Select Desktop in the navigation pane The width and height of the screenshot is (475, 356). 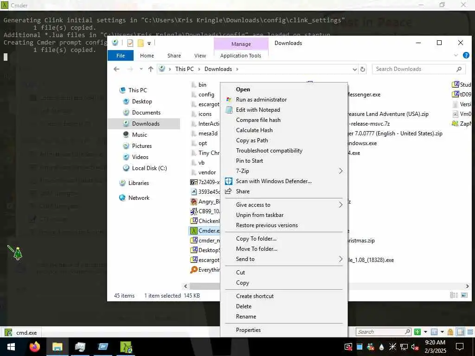point(142,102)
